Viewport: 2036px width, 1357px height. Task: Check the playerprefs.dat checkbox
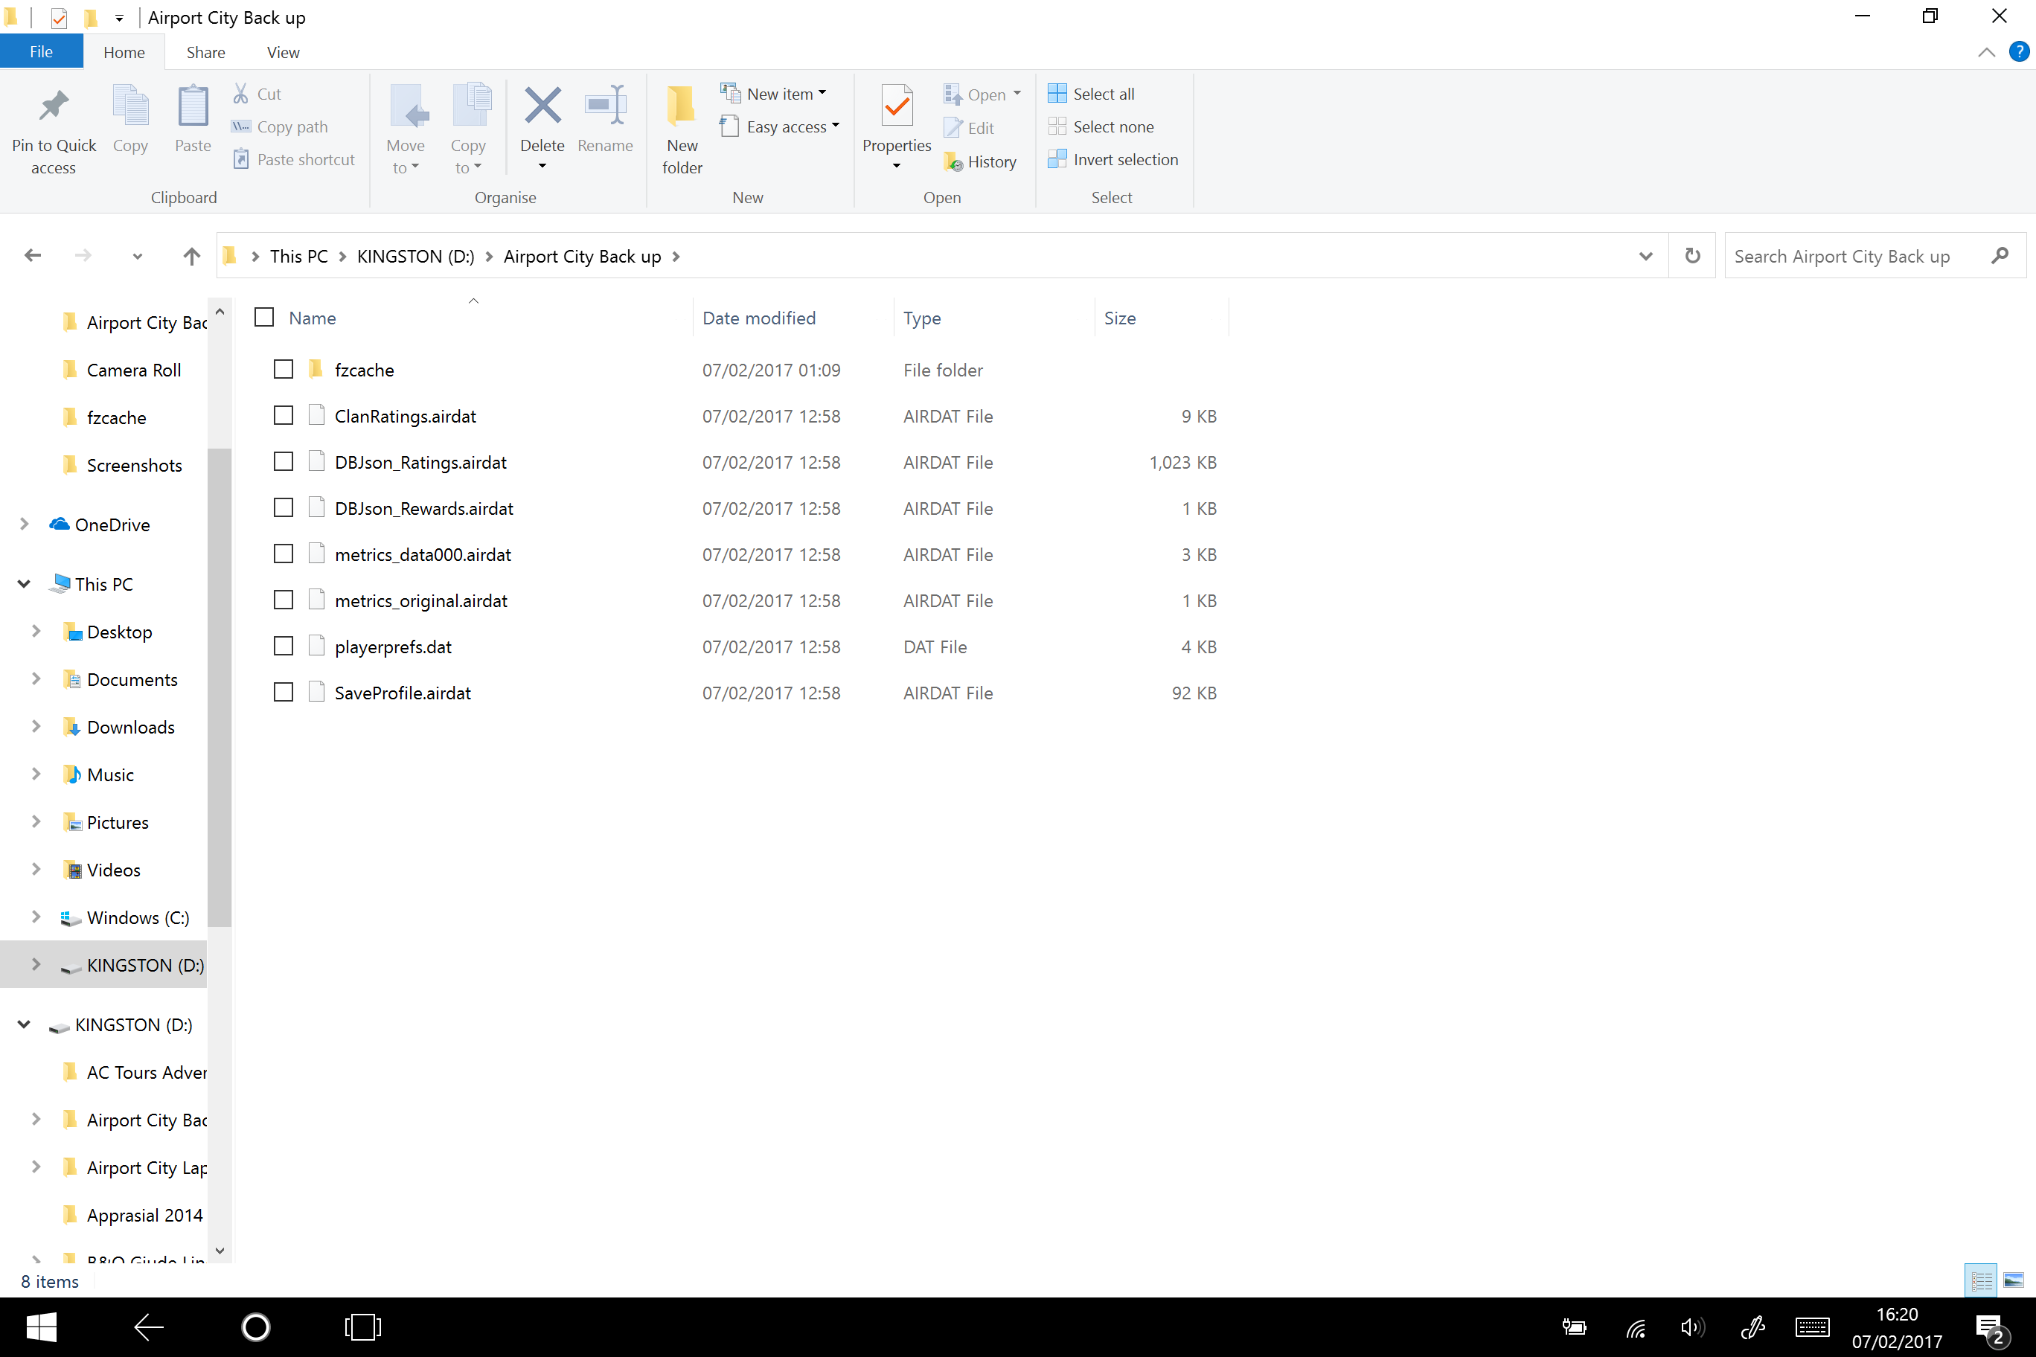point(283,647)
